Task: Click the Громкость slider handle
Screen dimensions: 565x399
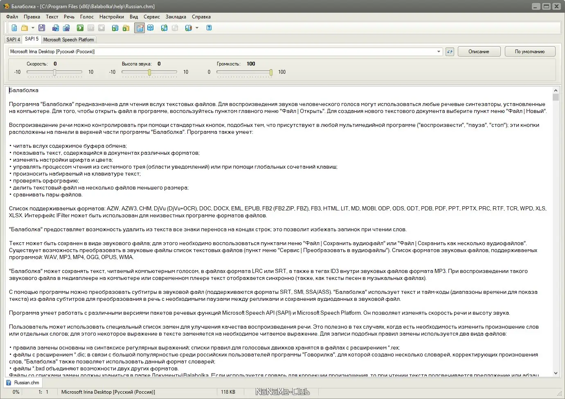Action: (x=271, y=72)
